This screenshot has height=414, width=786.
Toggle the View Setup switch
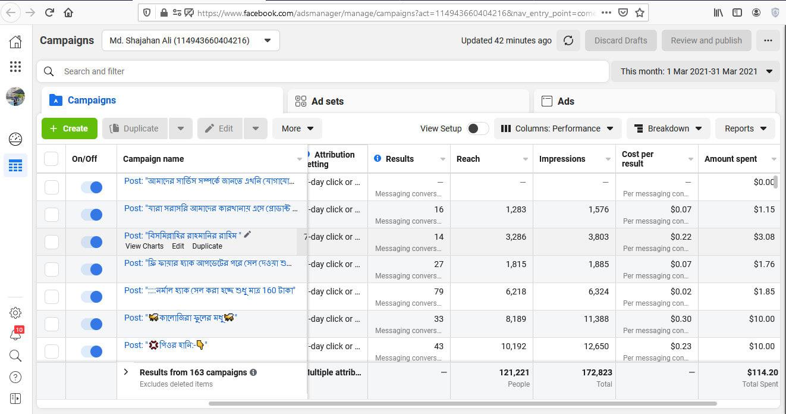[477, 128]
